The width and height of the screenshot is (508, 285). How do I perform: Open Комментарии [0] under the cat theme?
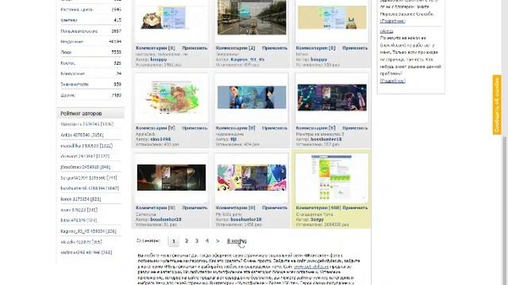coord(156,47)
